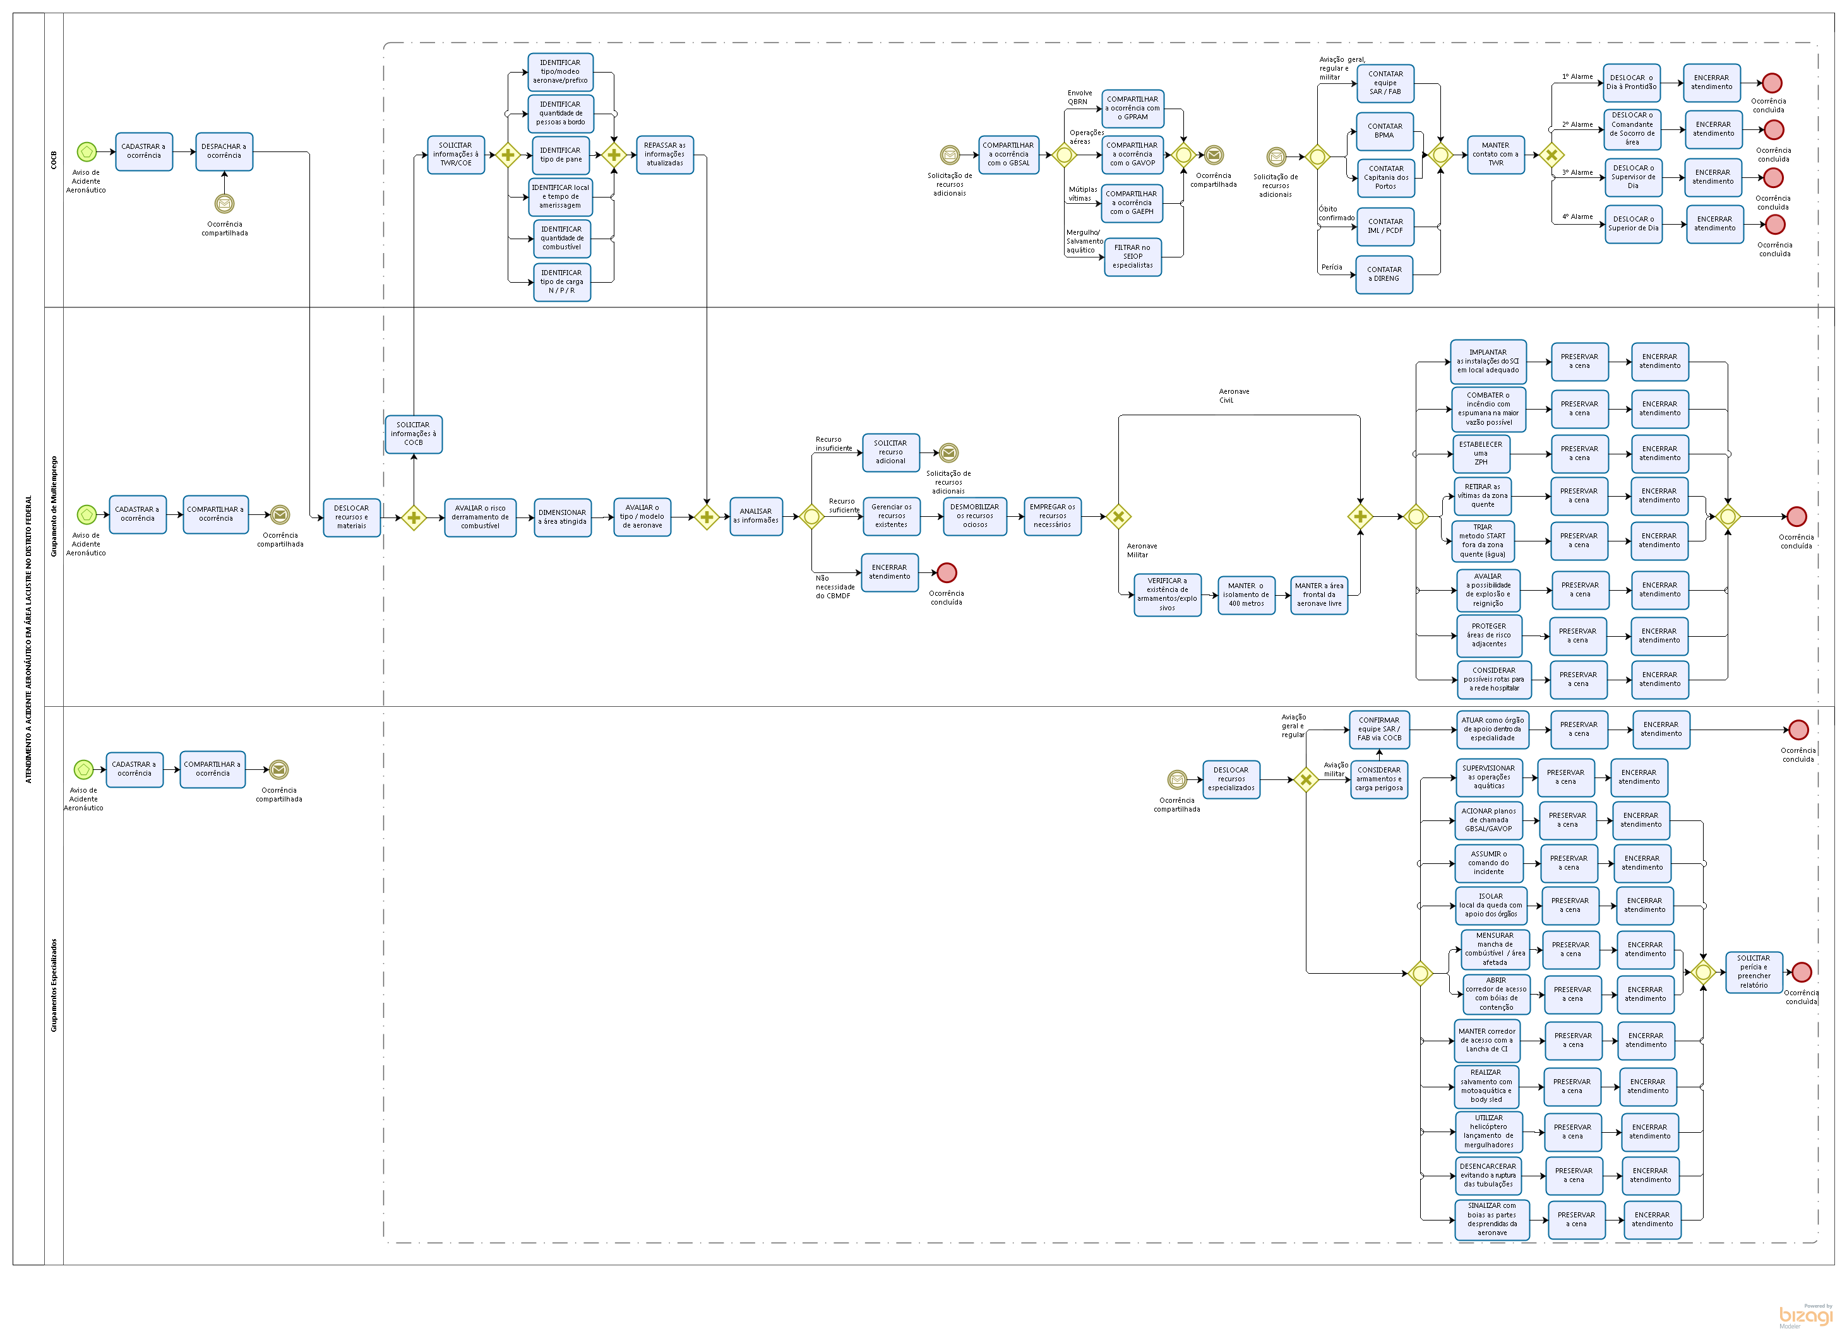The height and width of the screenshot is (1336, 1847).
Task: Select exclusive gateway after DESLOCAR recursos especializados
Action: tap(1306, 780)
